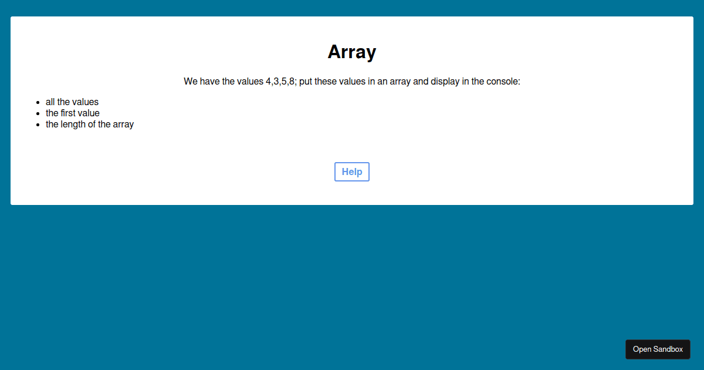Image resolution: width=704 pixels, height=370 pixels.
Task: Click the 'all the values' bullet item
Action: 72,102
